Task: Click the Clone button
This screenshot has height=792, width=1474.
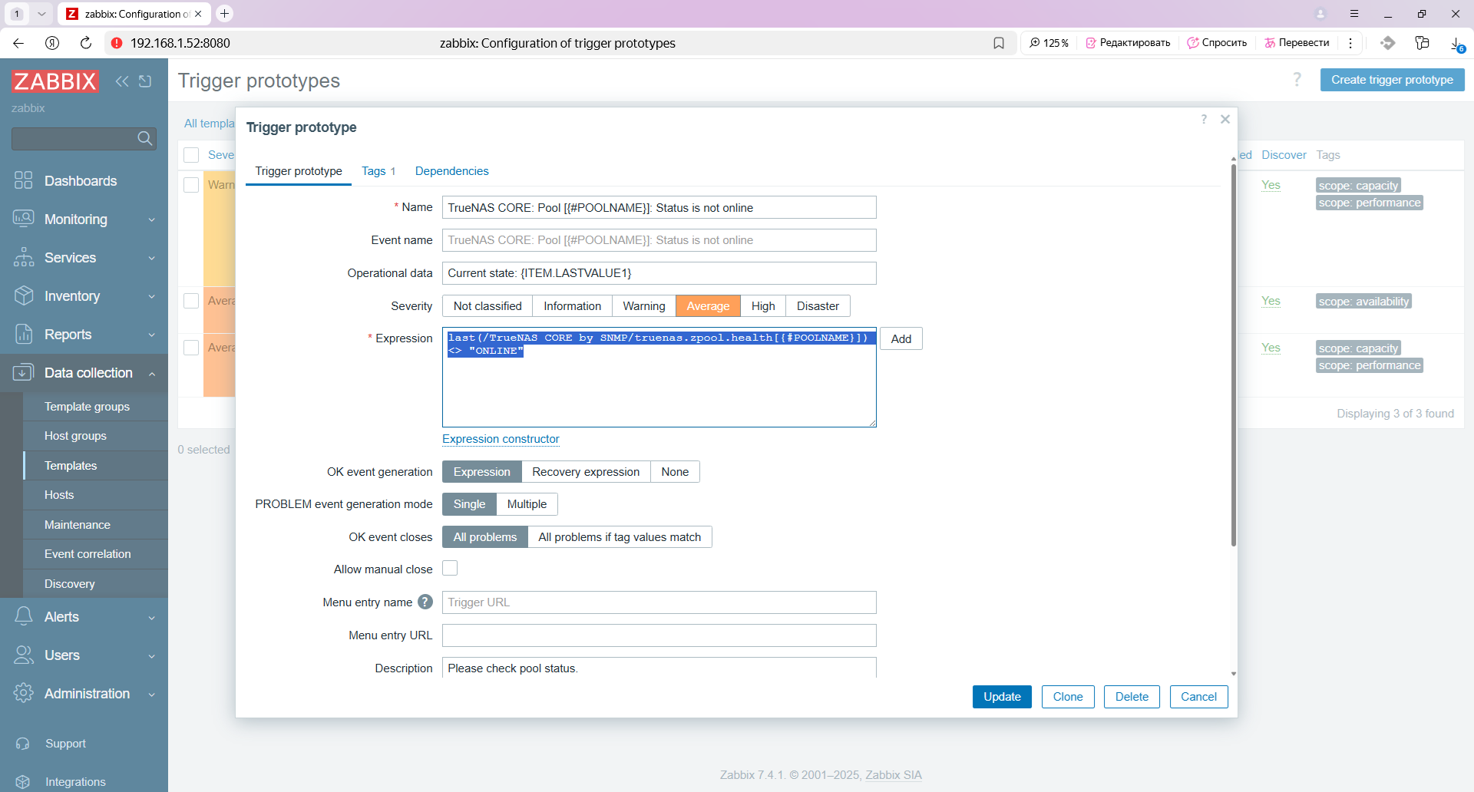Action: click(1068, 697)
